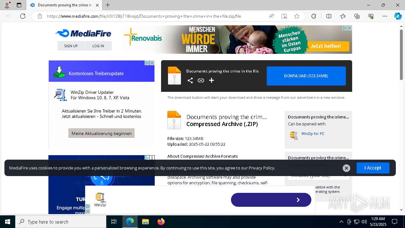Click the arrow button in bottom ad
405x228 pixels.
pyautogui.click(x=271, y=200)
